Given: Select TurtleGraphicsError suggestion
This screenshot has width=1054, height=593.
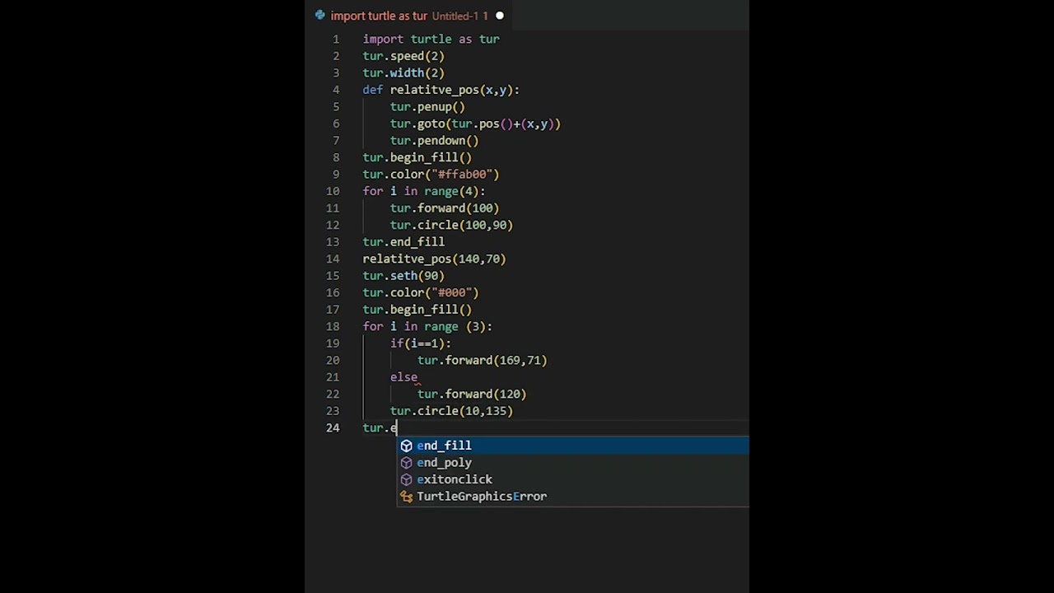Looking at the screenshot, I should [573, 497].
